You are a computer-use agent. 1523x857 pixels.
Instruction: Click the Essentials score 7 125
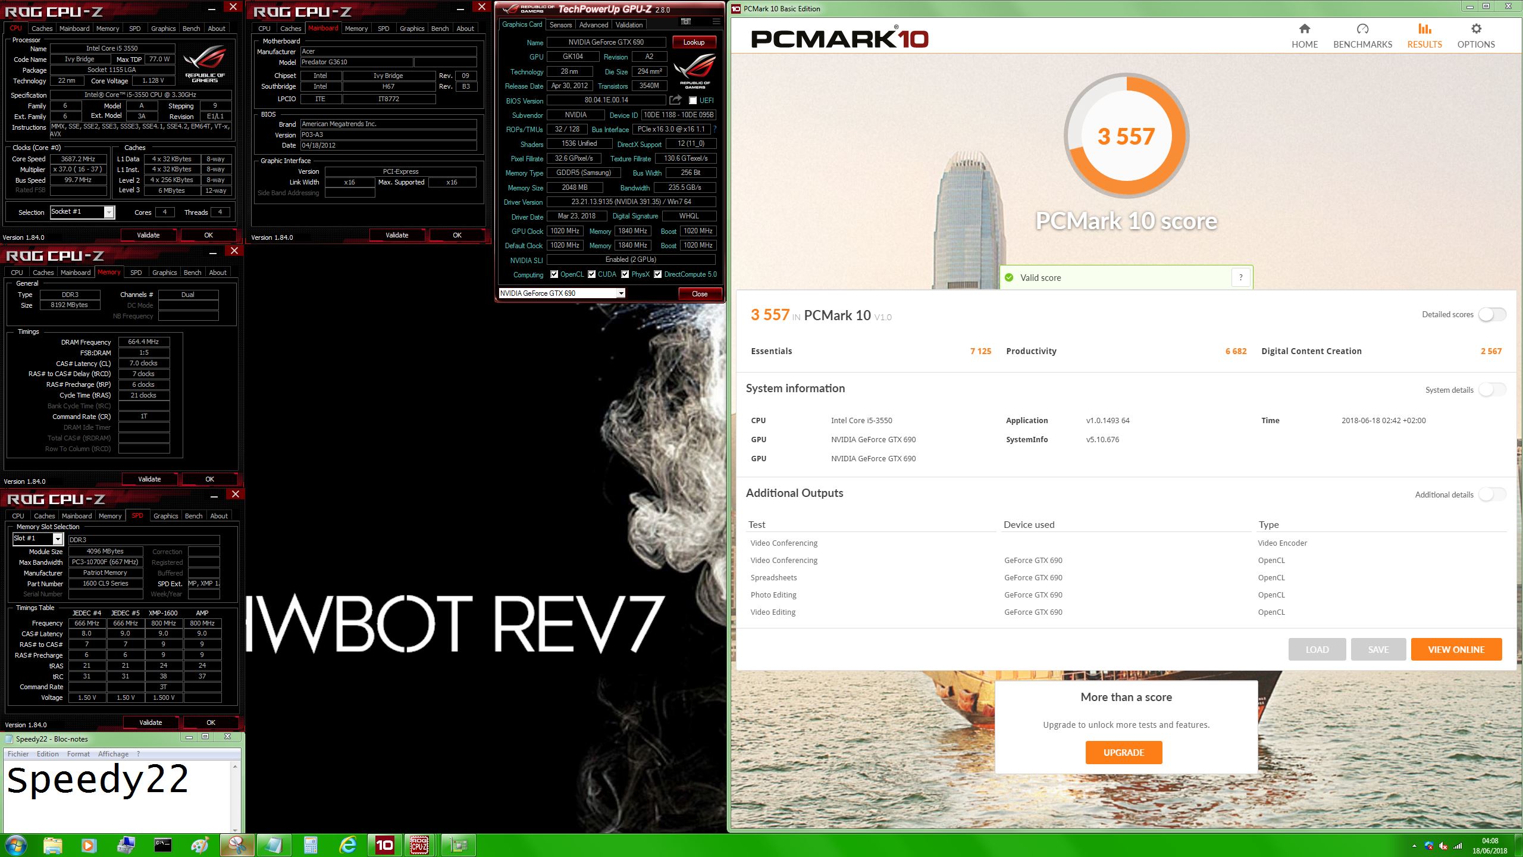tap(980, 351)
